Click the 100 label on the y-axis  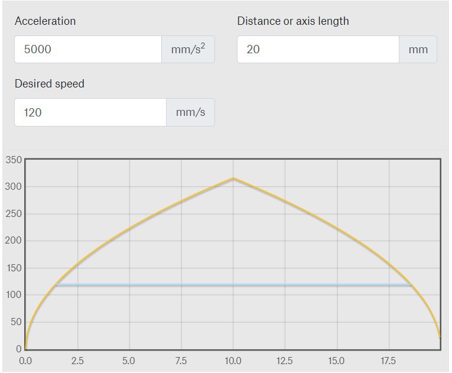[x=14, y=294]
